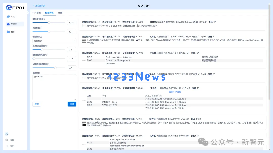Switch to the 配置 tab

[x=60, y=13]
